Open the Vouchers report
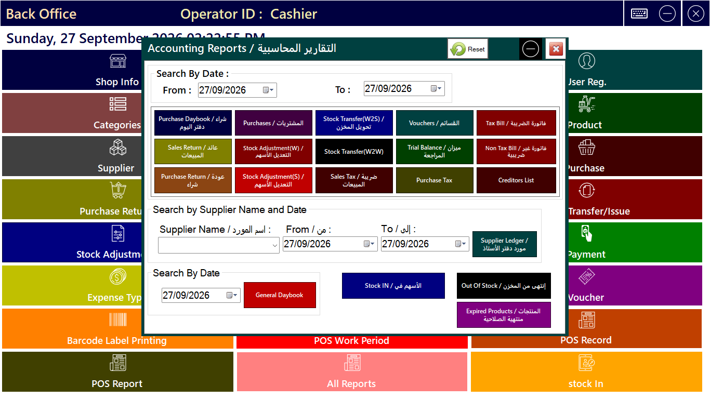 (435, 123)
